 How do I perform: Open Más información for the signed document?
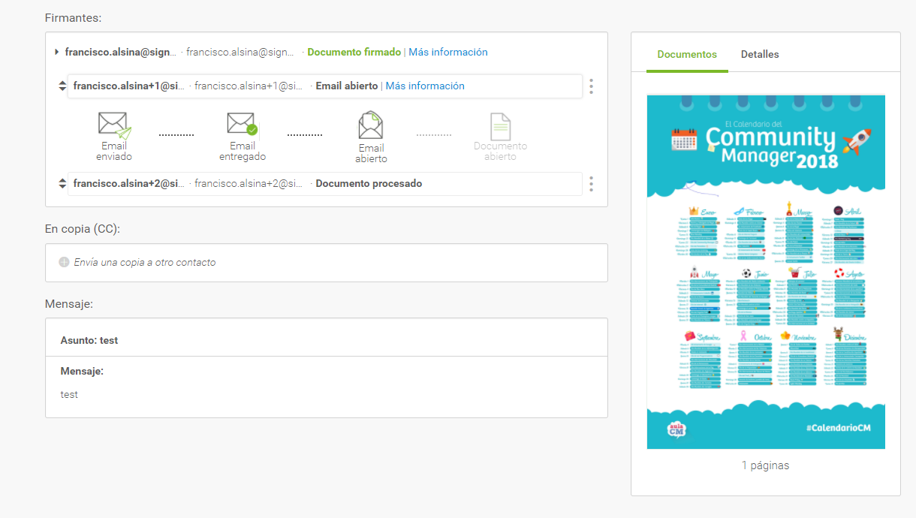(x=448, y=53)
